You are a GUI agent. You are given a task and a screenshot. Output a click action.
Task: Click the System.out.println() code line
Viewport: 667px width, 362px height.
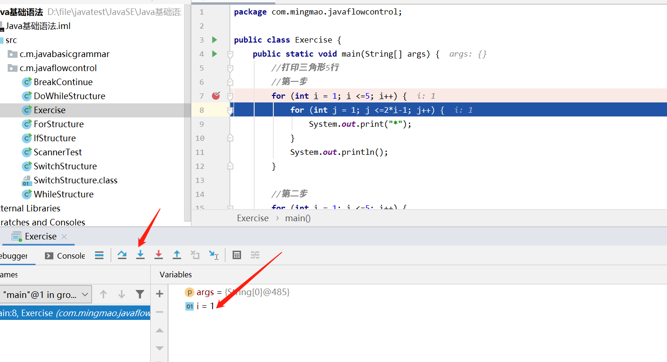pos(339,152)
